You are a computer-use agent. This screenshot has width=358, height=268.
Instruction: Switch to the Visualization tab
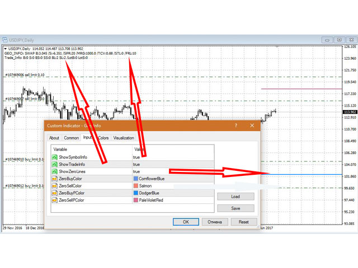124,138
